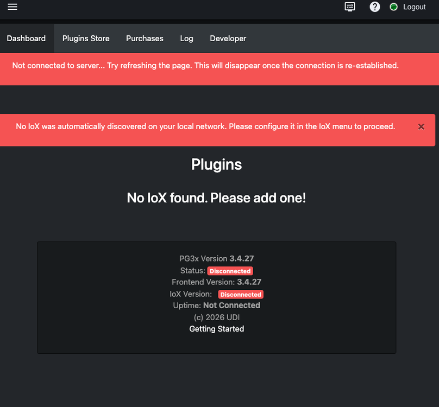Switch to the Dashboard tab

pyautogui.click(x=26, y=39)
